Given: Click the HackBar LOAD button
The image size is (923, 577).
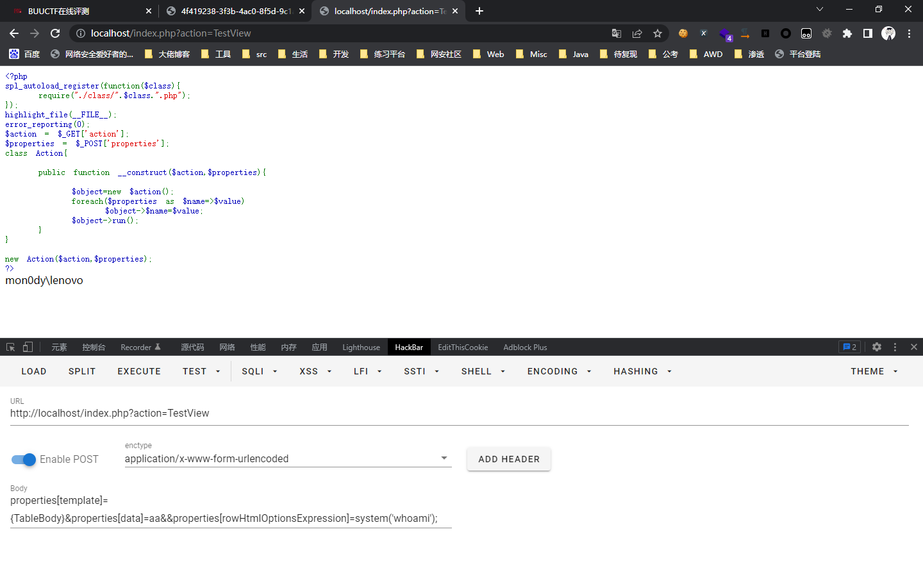Looking at the screenshot, I should (x=34, y=371).
